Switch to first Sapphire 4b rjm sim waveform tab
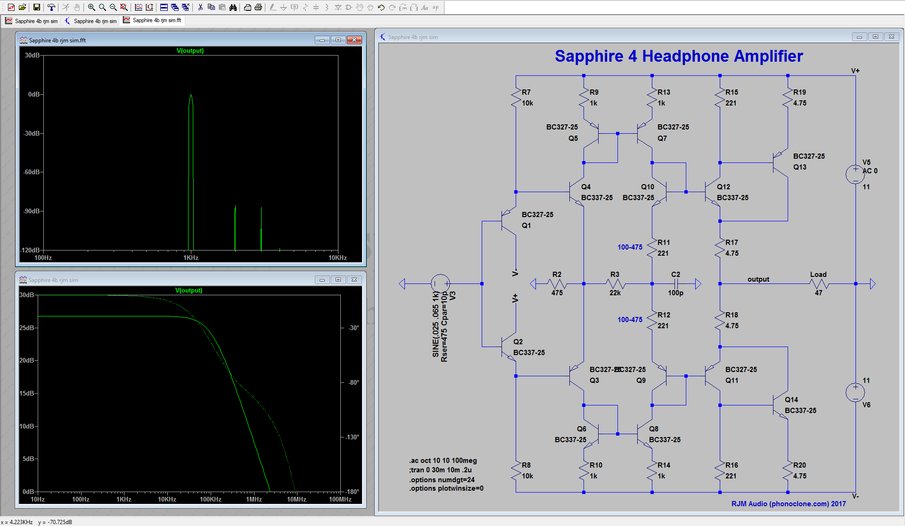 (31, 21)
